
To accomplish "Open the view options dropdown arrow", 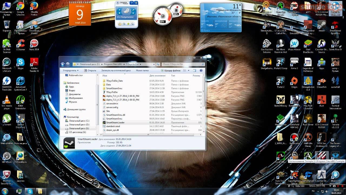I will coord(188,70).
